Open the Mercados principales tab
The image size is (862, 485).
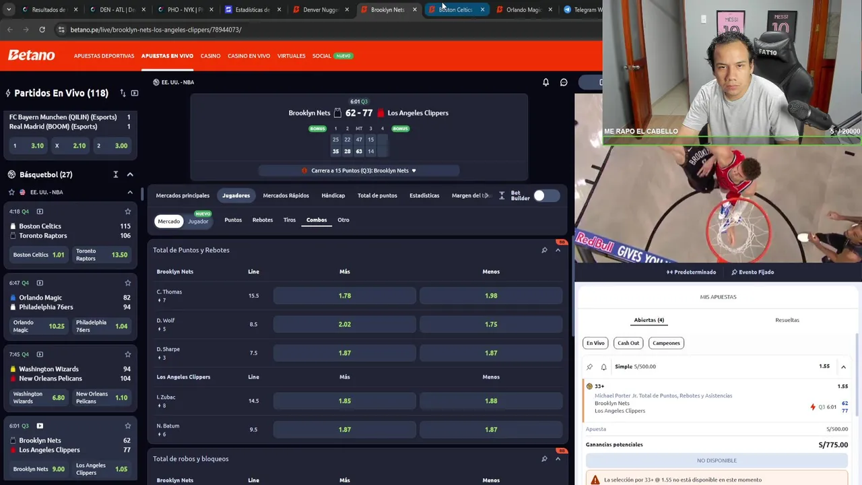[183, 195]
